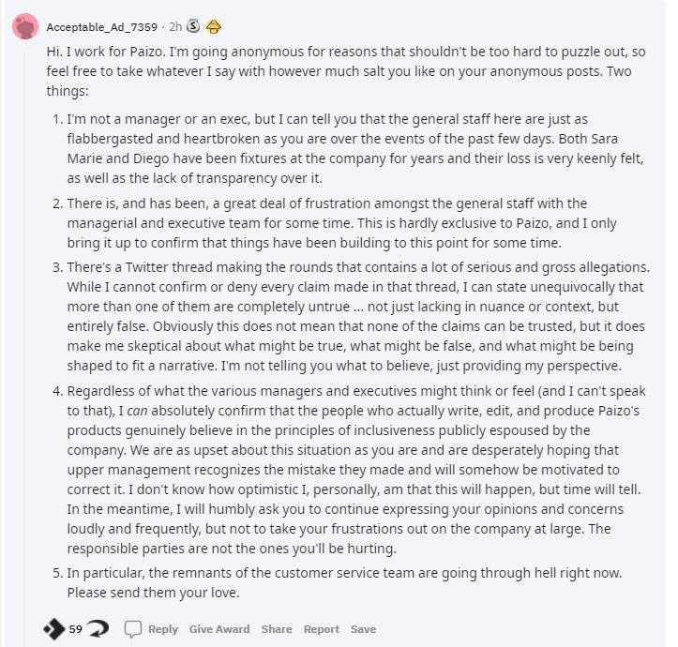Click the Silver award badge icon
The image size is (678, 647).
pos(193,26)
